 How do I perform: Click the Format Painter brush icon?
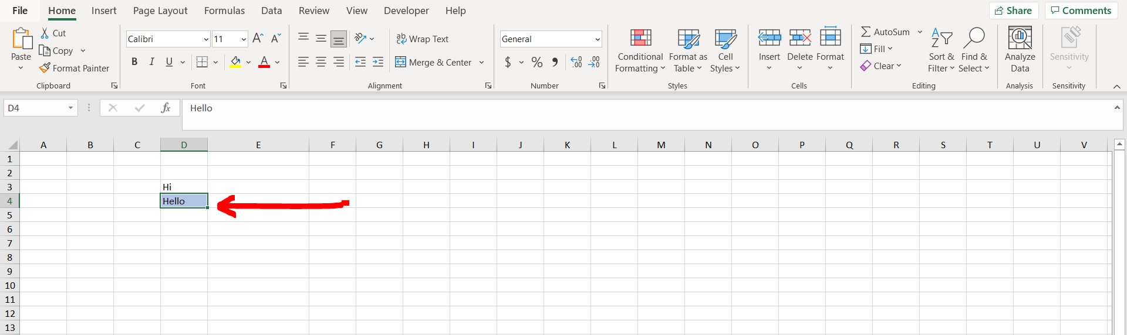pyautogui.click(x=45, y=68)
